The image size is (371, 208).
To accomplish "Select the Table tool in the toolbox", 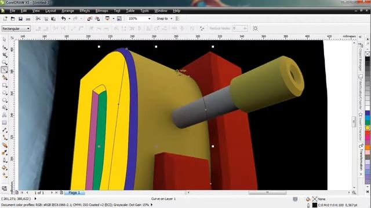I will 4,122.
